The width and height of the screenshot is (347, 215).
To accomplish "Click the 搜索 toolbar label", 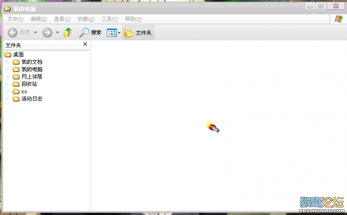I will pos(96,33).
